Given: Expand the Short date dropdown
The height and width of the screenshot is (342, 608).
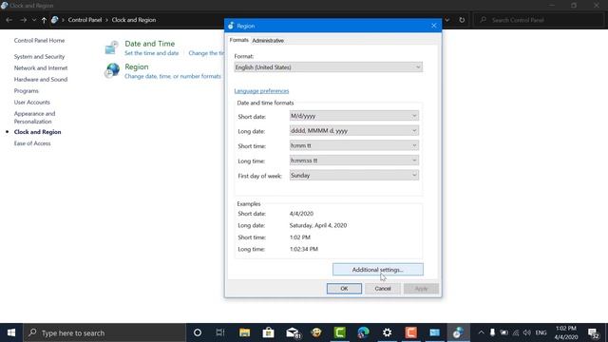Looking at the screenshot, I should (354, 116).
